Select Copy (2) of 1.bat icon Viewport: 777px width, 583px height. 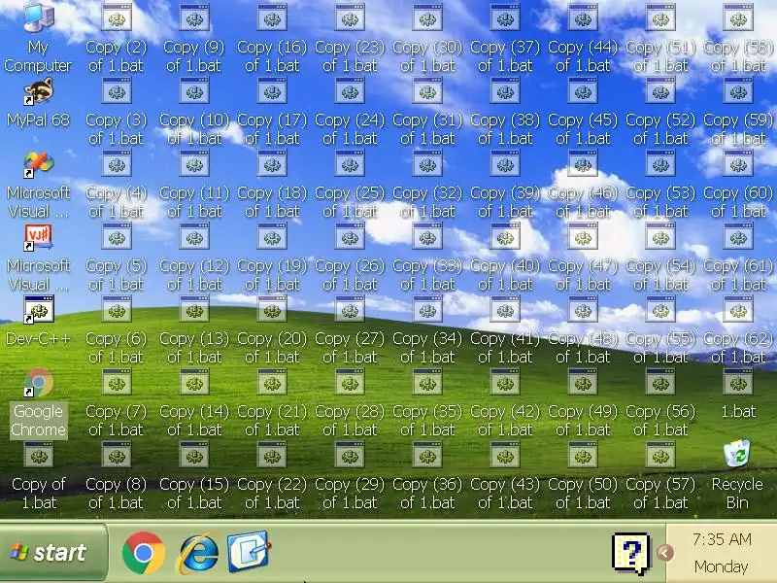tap(117, 17)
